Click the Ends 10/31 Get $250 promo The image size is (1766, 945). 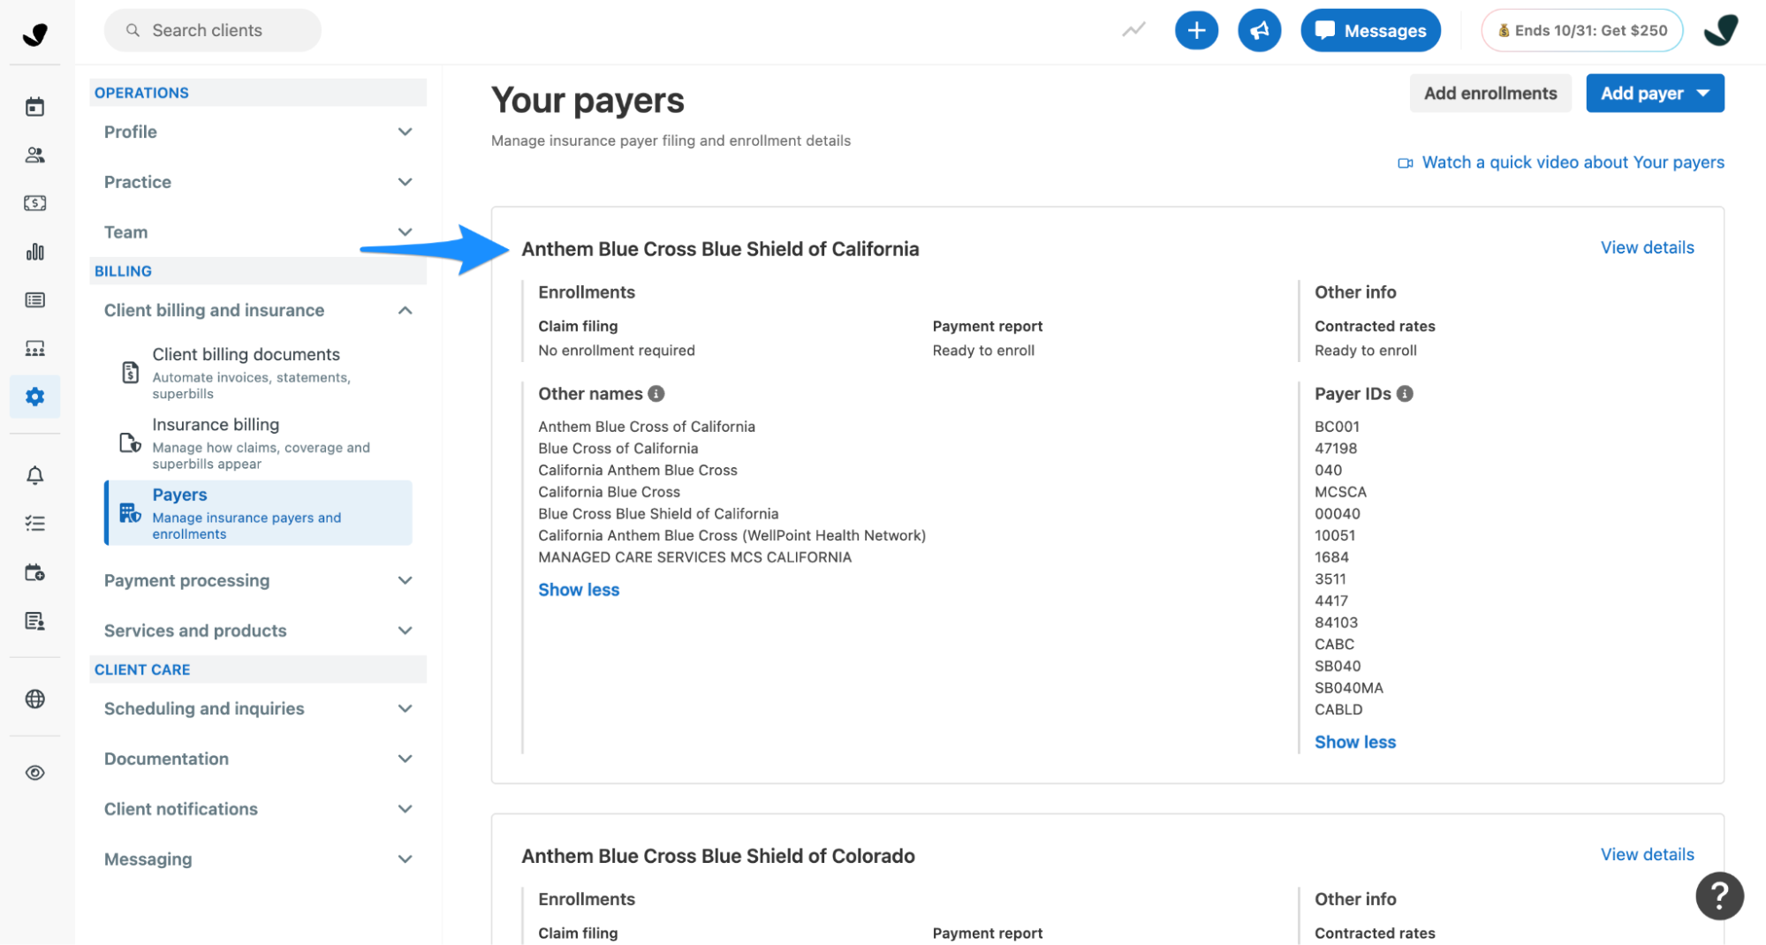coord(1581,31)
